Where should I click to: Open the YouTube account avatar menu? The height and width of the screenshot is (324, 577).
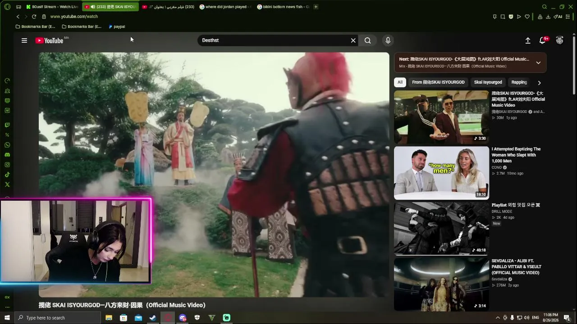tap(559, 40)
